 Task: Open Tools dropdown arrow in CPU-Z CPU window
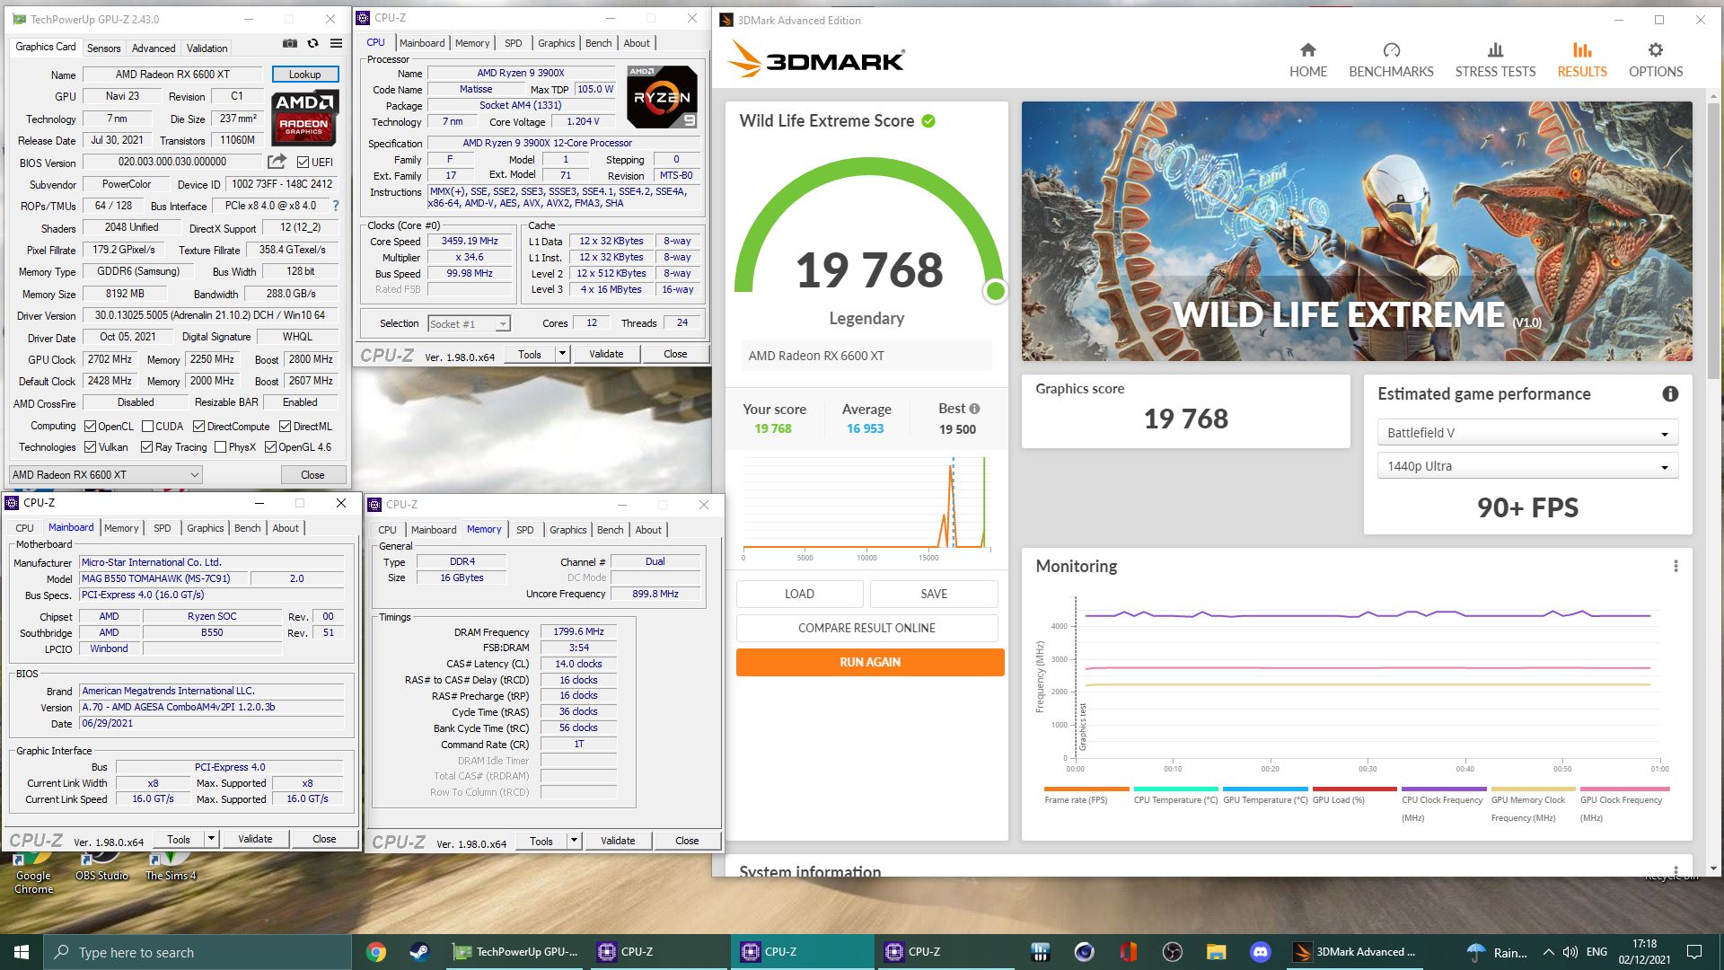(562, 354)
